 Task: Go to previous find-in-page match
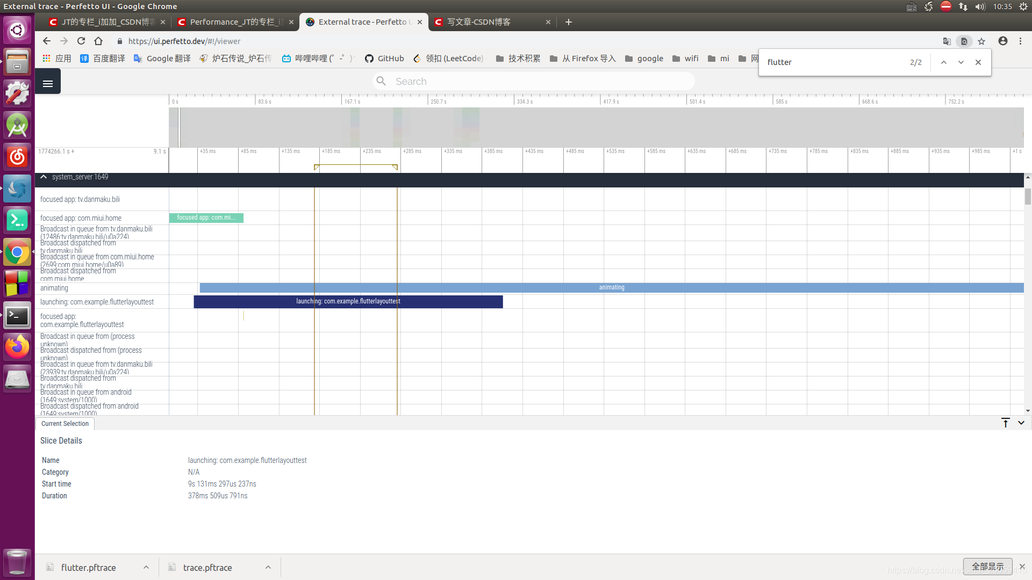[x=943, y=62]
